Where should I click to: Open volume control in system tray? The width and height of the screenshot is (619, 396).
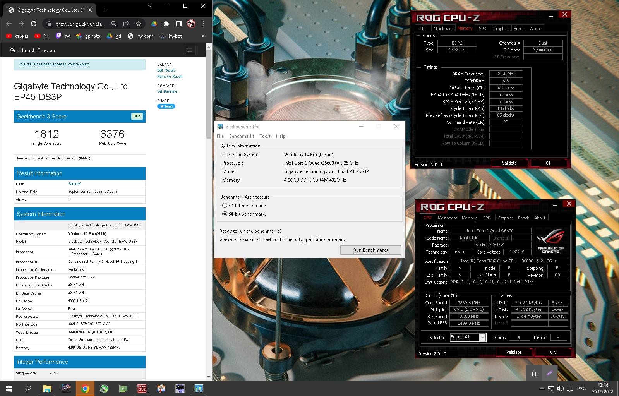click(x=561, y=388)
